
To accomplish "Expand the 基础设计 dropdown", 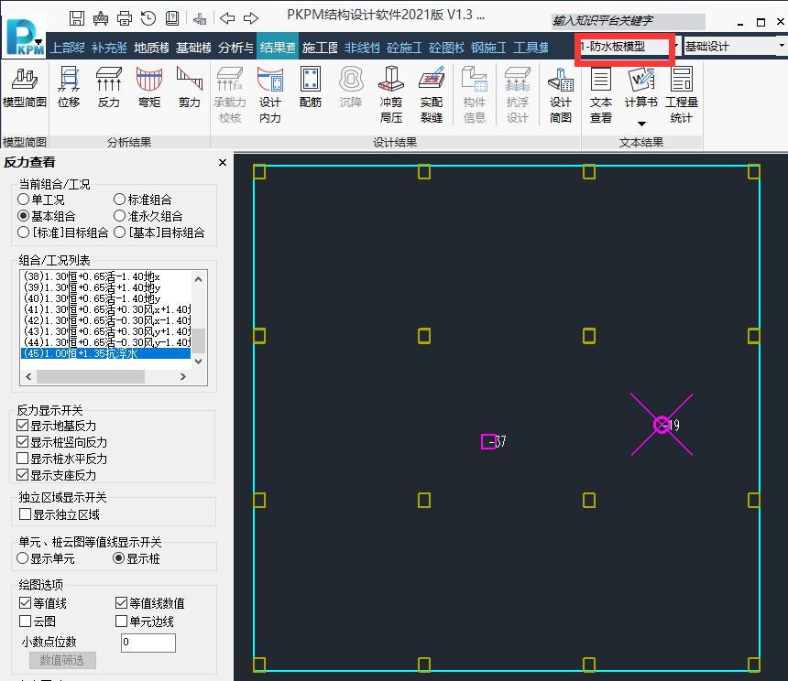I will (x=781, y=47).
